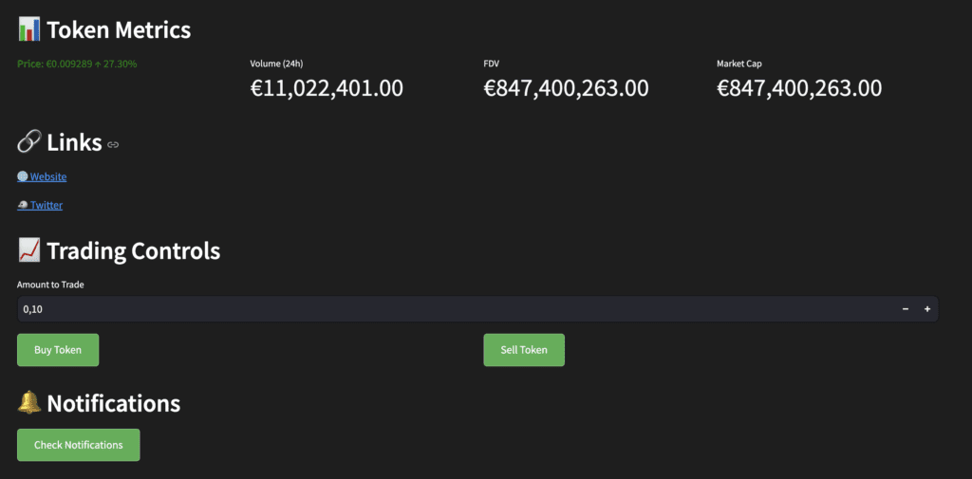
Task: Click the FDV metric value
Action: tap(566, 89)
